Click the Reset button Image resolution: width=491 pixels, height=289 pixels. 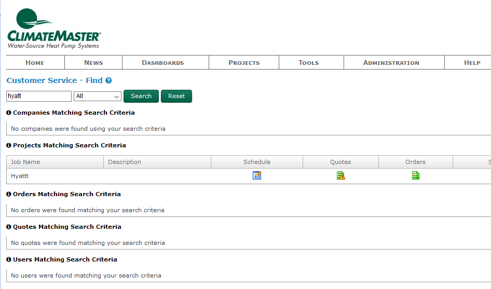coord(176,96)
